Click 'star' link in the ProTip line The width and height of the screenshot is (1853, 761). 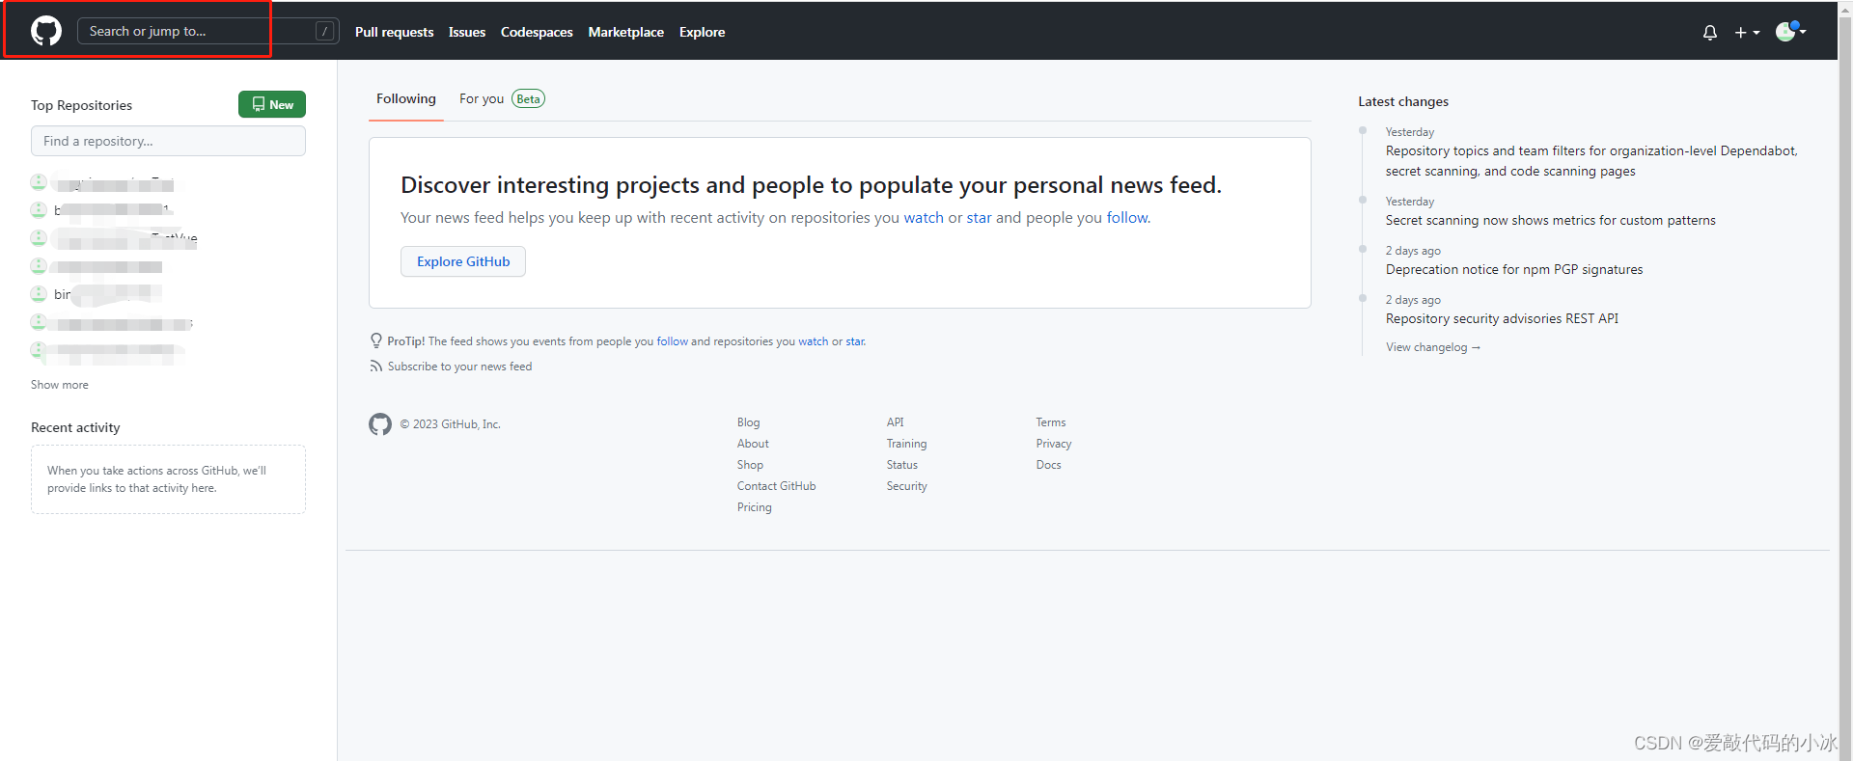point(855,341)
